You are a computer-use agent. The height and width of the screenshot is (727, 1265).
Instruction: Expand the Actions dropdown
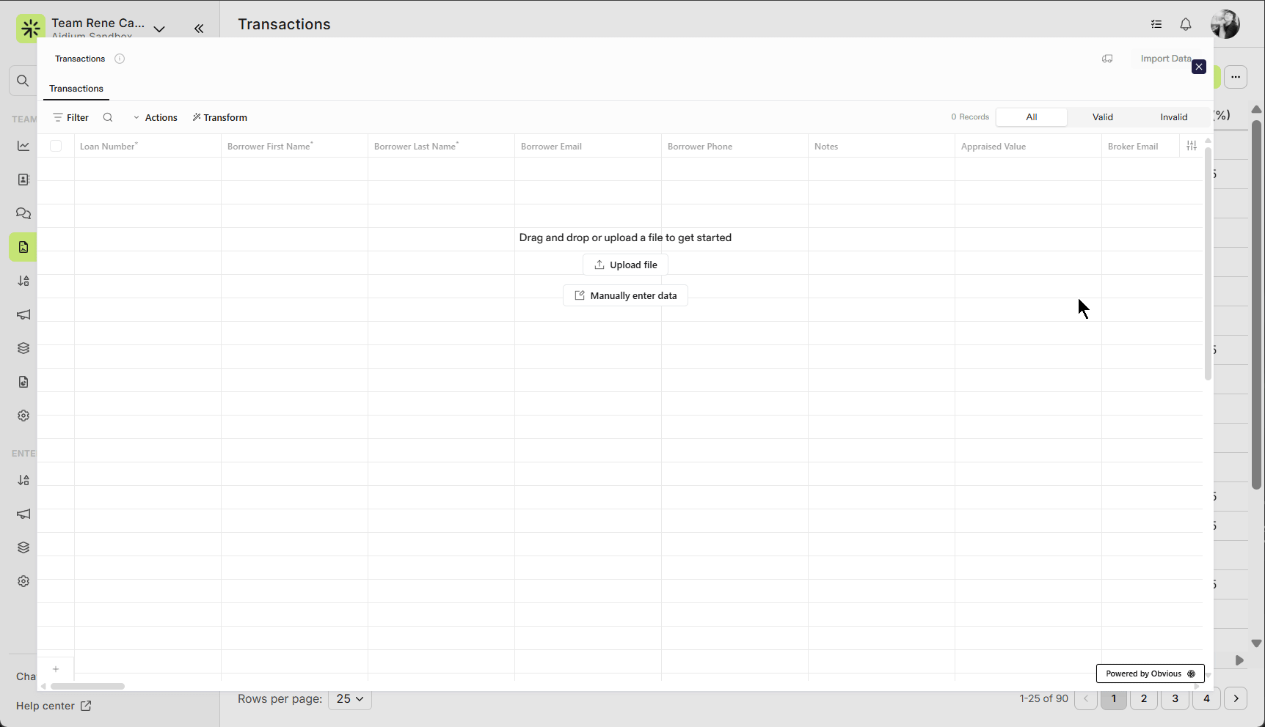[x=155, y=117]
